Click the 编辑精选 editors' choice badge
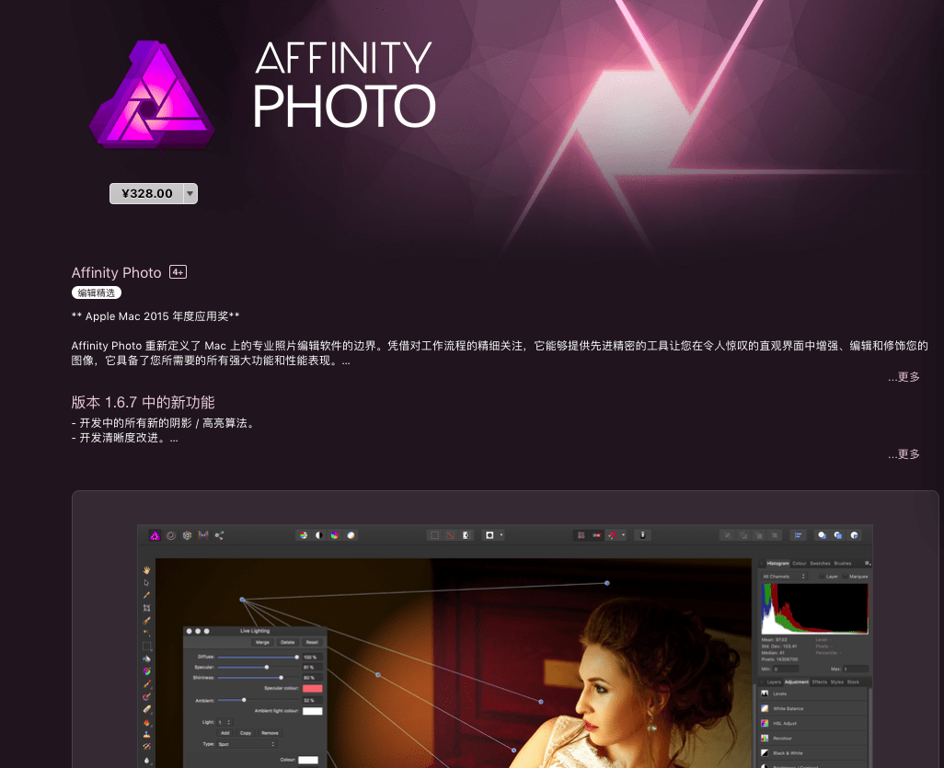 97,292
